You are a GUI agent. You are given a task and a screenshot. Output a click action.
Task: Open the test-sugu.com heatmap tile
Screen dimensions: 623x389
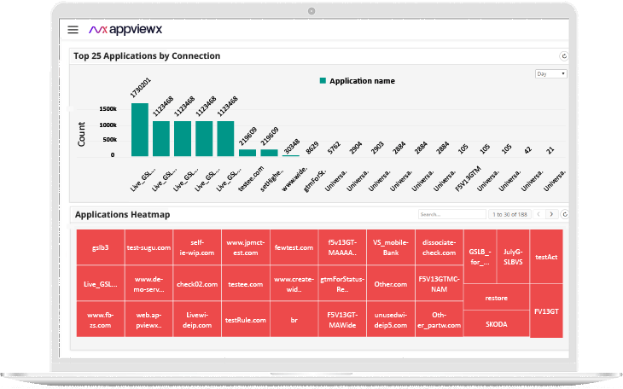(x=148, y=247)
